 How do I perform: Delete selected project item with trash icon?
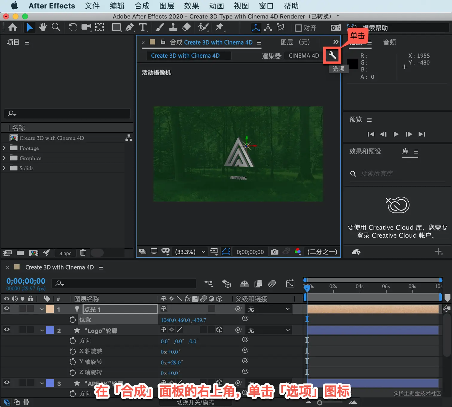tap(83, 253)
